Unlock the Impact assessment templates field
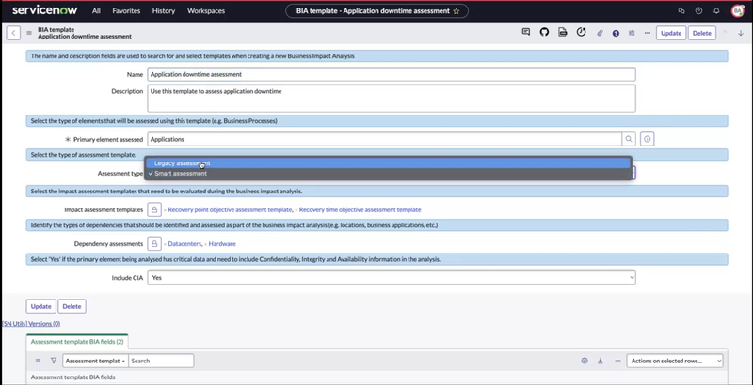 point(154,209)
